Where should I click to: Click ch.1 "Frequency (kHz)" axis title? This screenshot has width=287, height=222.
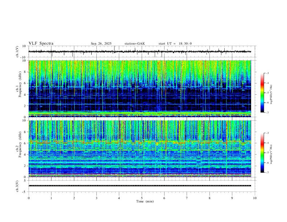tap(20, 83)
